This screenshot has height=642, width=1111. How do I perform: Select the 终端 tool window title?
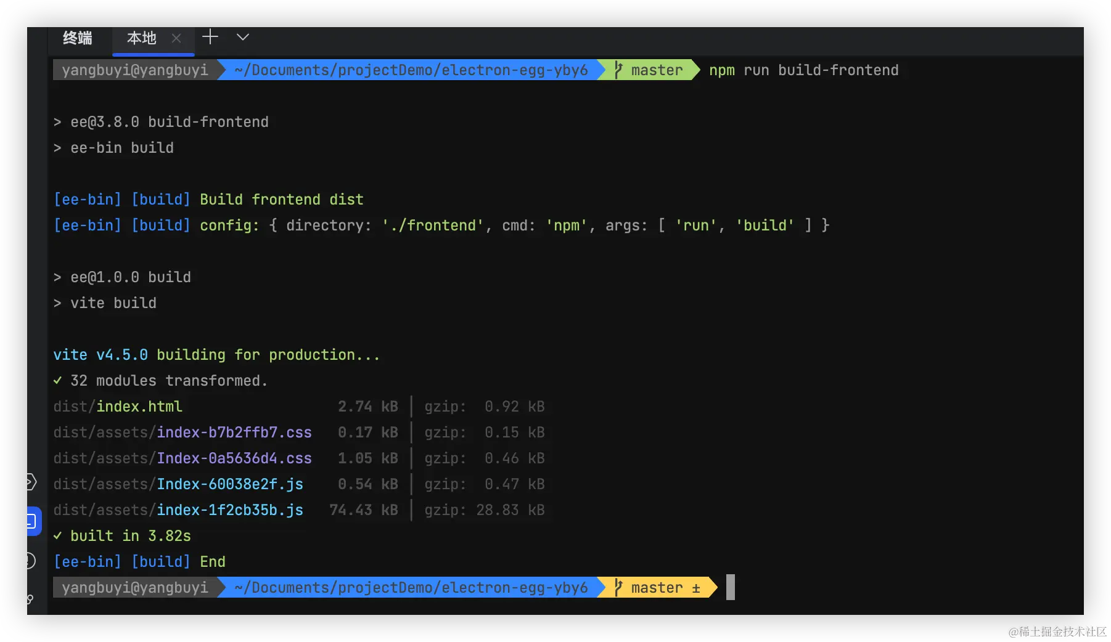tap(78, 38)
